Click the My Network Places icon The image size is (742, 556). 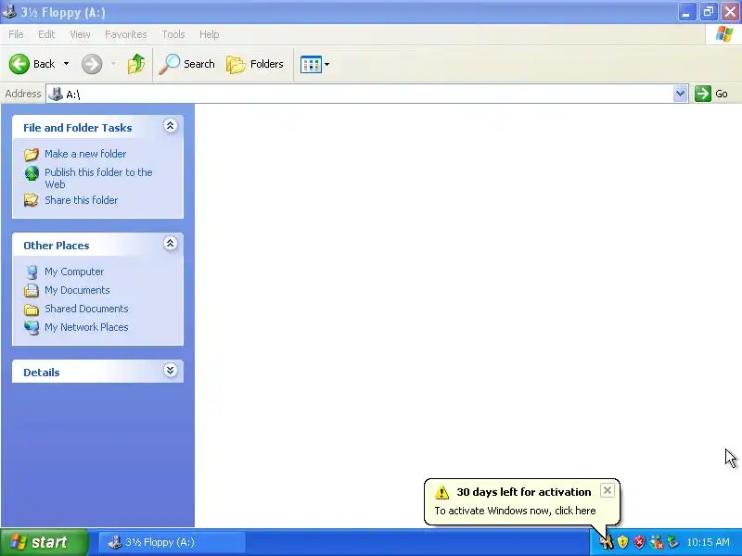pos(32,327)
